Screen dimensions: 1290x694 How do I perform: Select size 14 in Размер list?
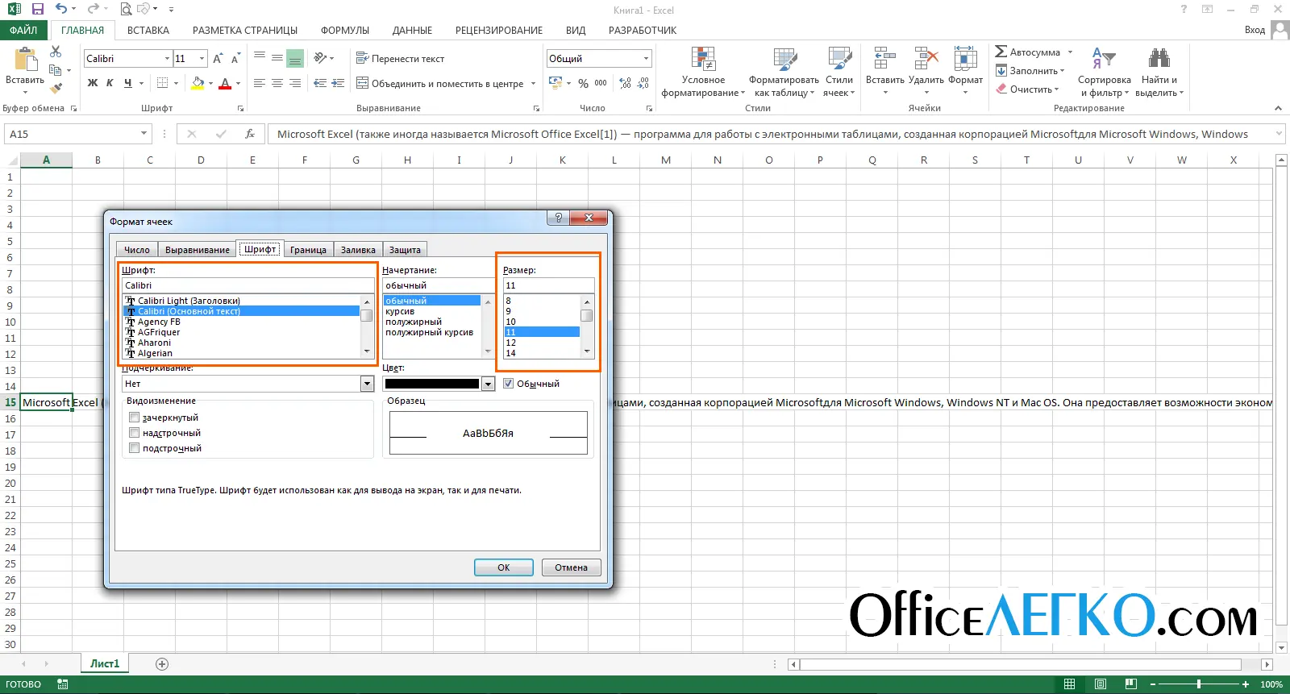pyautogui.click(x=510, y=353)
